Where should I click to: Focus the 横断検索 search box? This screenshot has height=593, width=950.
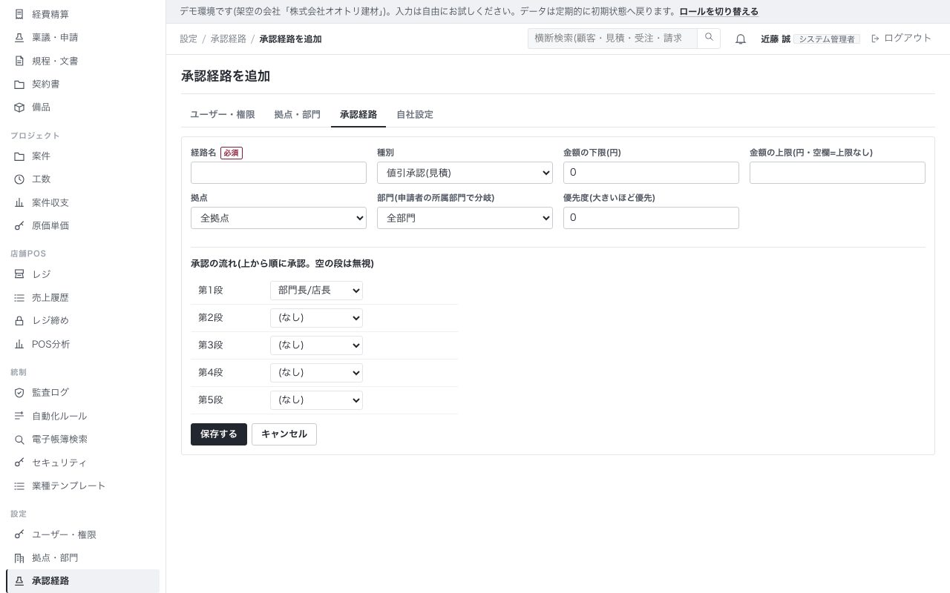point(612,38)
